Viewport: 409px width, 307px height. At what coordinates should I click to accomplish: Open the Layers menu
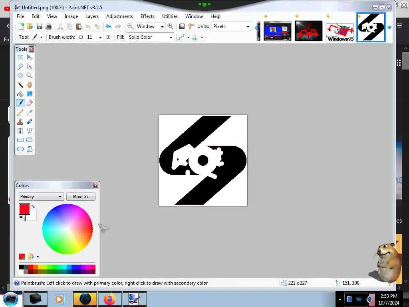[92, 16]
